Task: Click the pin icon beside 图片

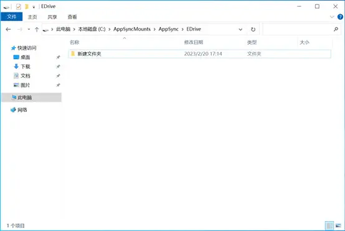Action: point(58,85)
